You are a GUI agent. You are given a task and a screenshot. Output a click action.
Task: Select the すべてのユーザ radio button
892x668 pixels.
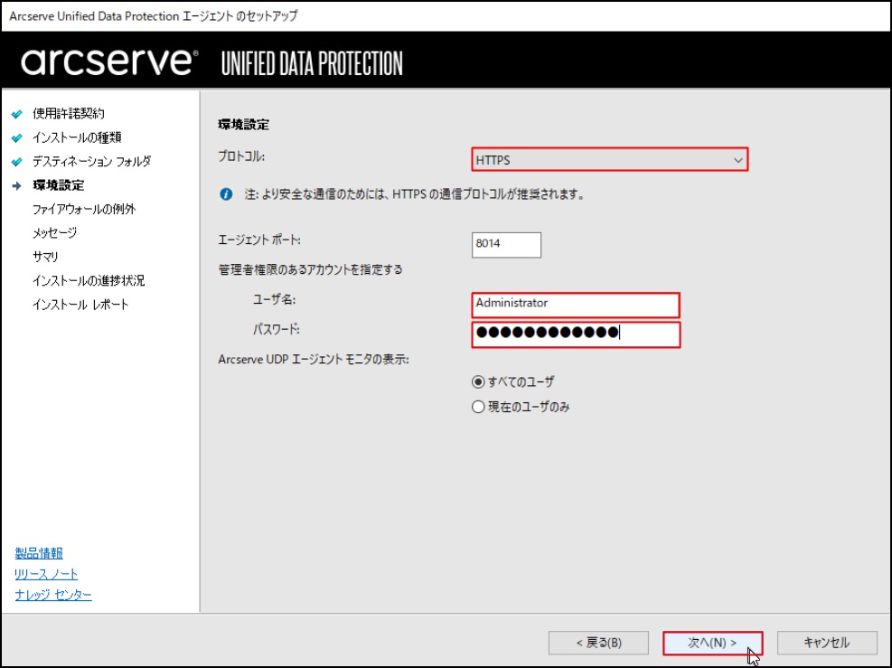click(x=478, y=381)
